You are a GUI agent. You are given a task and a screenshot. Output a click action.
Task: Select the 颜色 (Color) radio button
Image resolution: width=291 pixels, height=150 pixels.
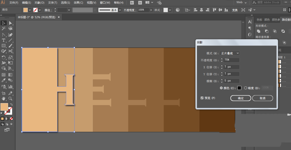tap(221, 88)
